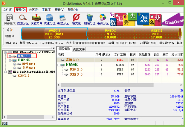The height and width of the screenshot is (127, 185).
Task: Open the 分区(P) menu
Action: (34, 10)
